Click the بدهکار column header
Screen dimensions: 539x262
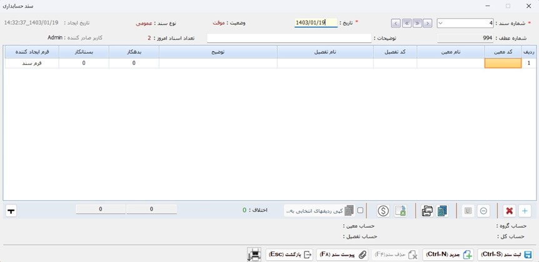tap(134, 52)
